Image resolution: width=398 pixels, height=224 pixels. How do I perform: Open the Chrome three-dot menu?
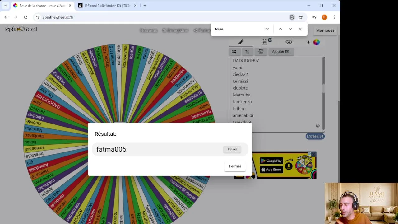point(334,17)
